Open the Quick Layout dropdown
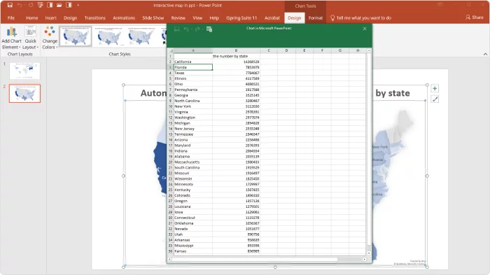490x275 pixels. pos(30,38)
